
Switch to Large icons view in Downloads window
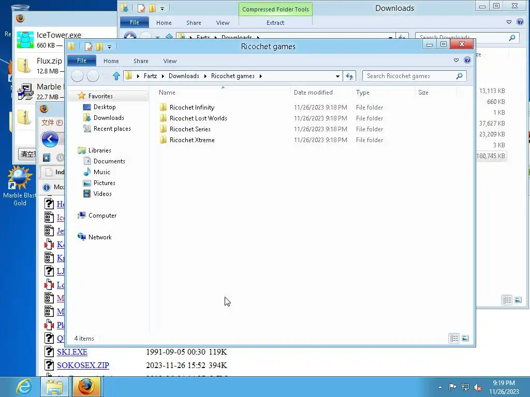coord(518,300)
